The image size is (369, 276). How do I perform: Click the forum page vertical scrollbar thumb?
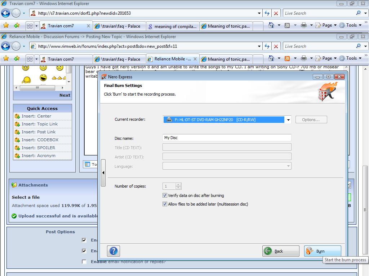coord(365,210)
